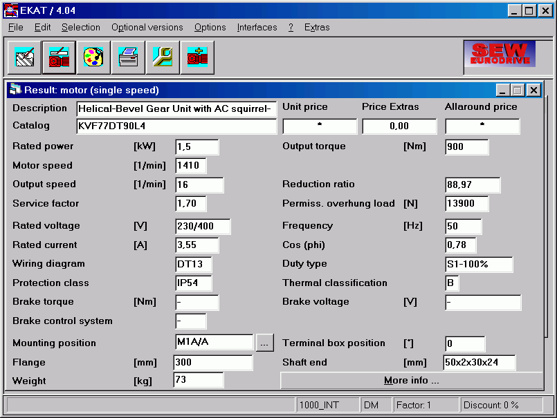Click the Price Extras field 0,00
The width and height of the screenshot is (557, 418).
point(399,126)
